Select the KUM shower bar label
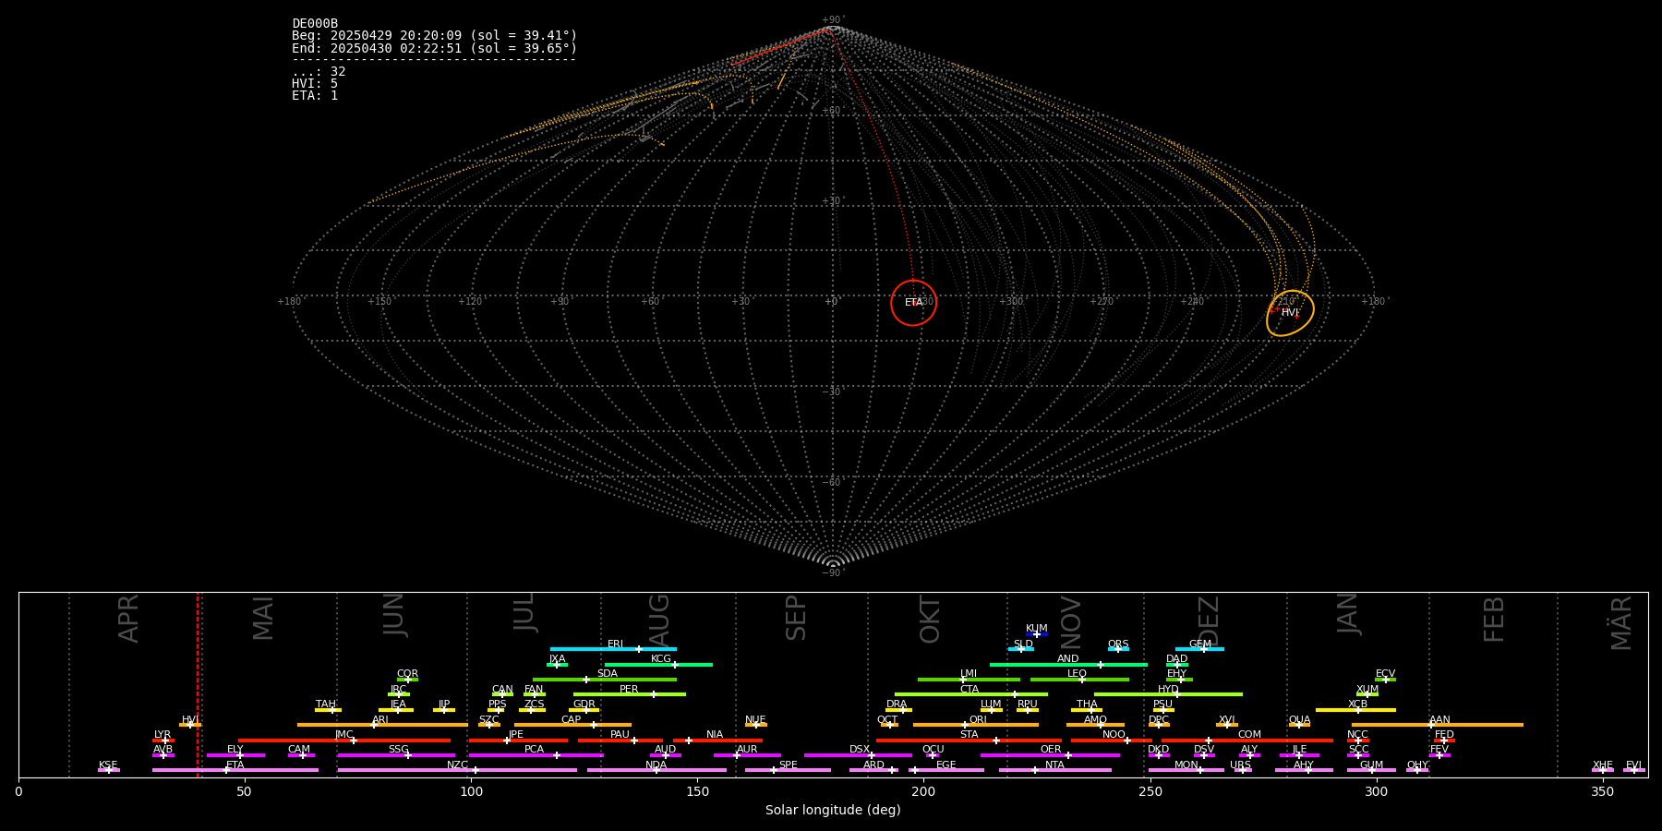The height and width of the screenshot is (831, 1662). point(1037,629)
